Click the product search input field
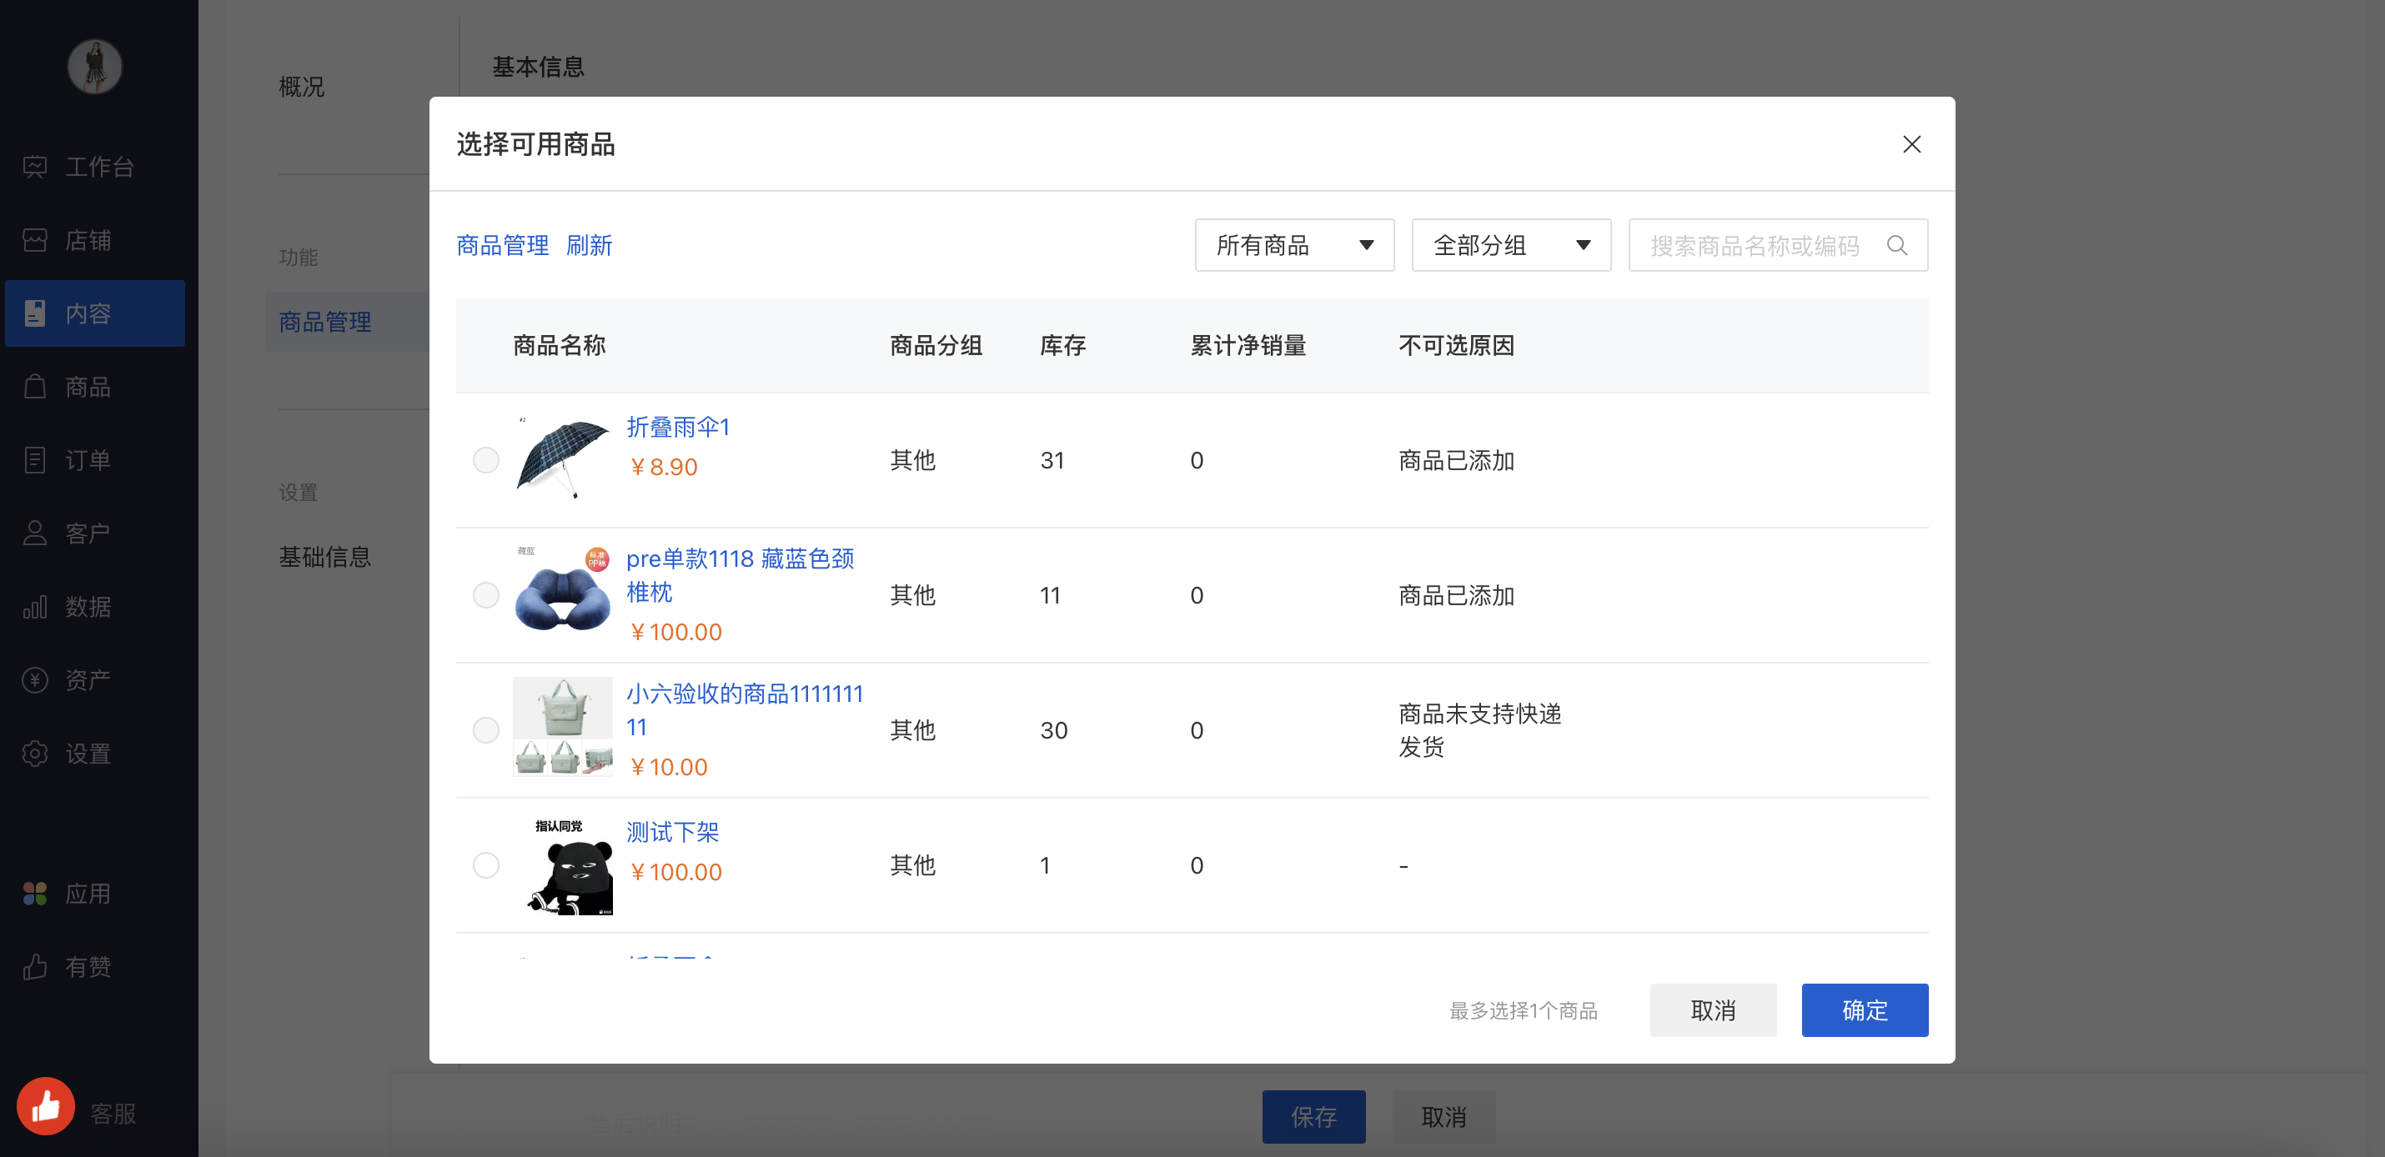The image size is (2385, 1157). click(1755, 245)
